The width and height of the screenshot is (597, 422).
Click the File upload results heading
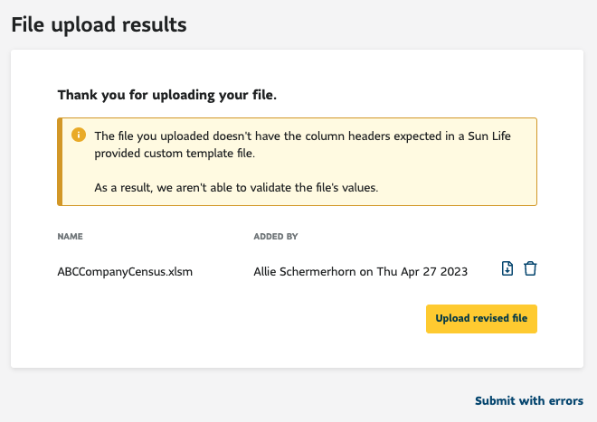99,24
